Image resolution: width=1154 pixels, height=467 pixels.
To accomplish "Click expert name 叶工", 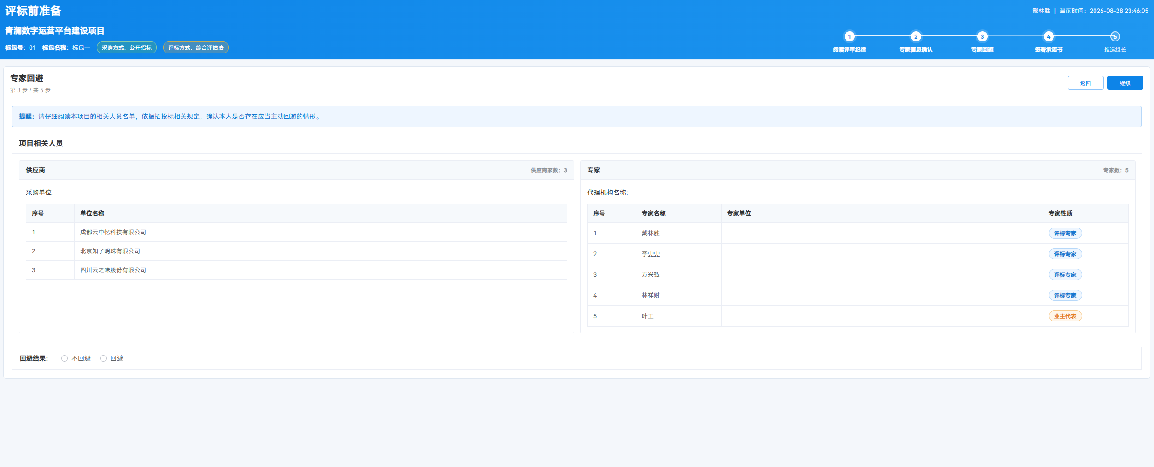I will click(648, 316).
